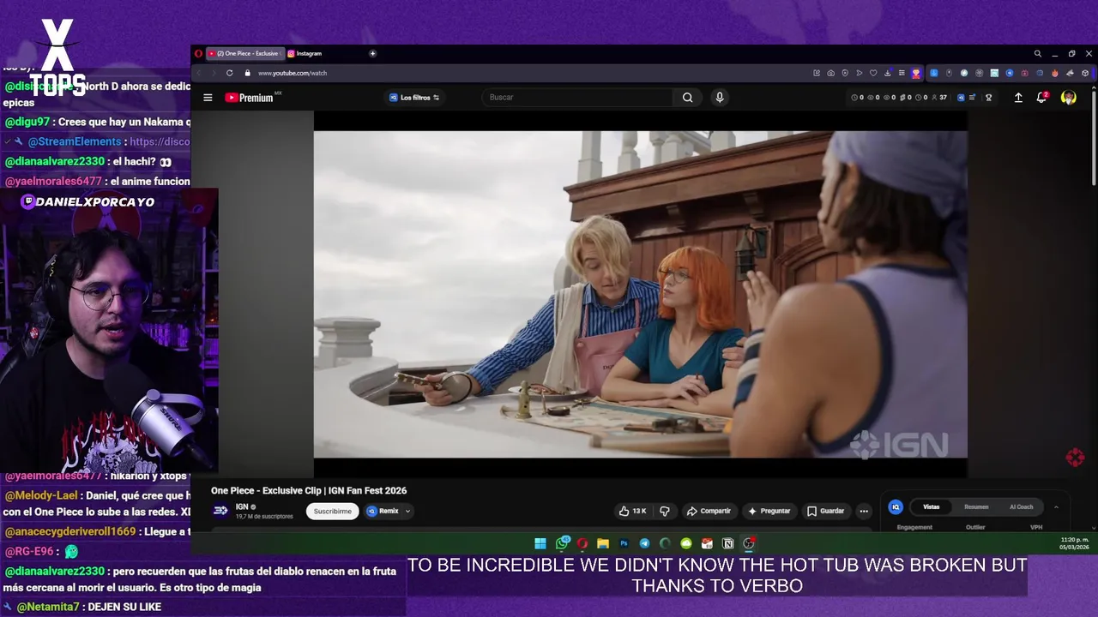Click the VPH column label
Screen dimensions: 1098x617
pos(1036,527)
